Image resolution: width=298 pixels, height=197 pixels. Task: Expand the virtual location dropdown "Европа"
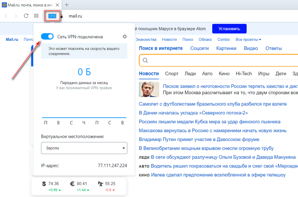pos(84,148)
